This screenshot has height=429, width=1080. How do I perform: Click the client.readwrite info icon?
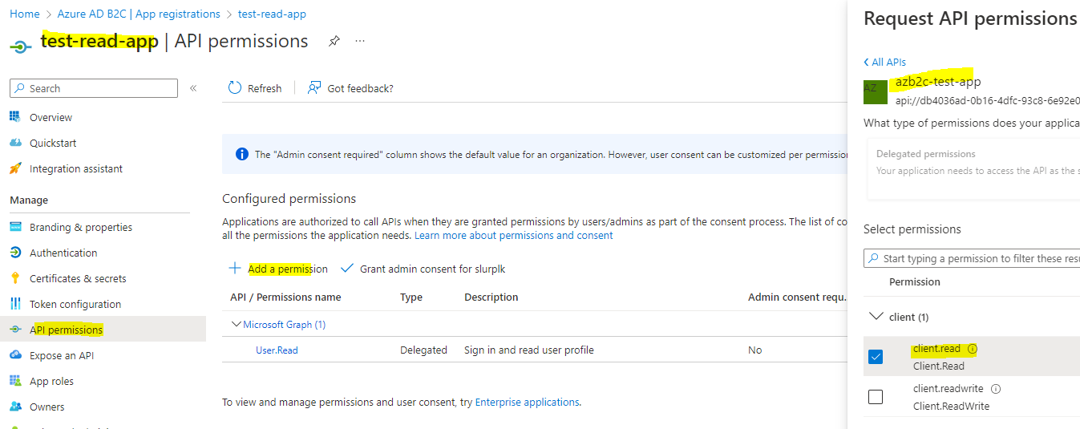(x=996, y=389)
